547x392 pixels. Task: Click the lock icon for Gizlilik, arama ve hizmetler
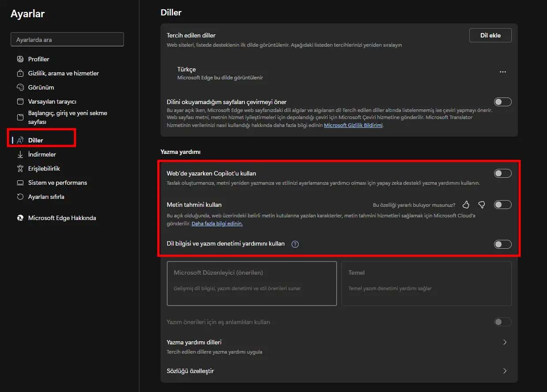click(x=20, y=73)
